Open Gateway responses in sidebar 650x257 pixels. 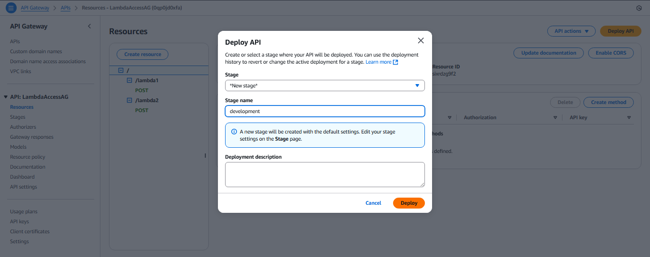click(x=31, y=137)
